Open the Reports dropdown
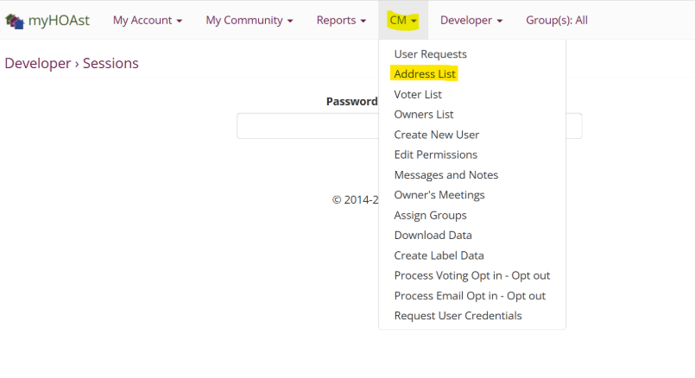 pyautogui.click(x=341, y=20)
